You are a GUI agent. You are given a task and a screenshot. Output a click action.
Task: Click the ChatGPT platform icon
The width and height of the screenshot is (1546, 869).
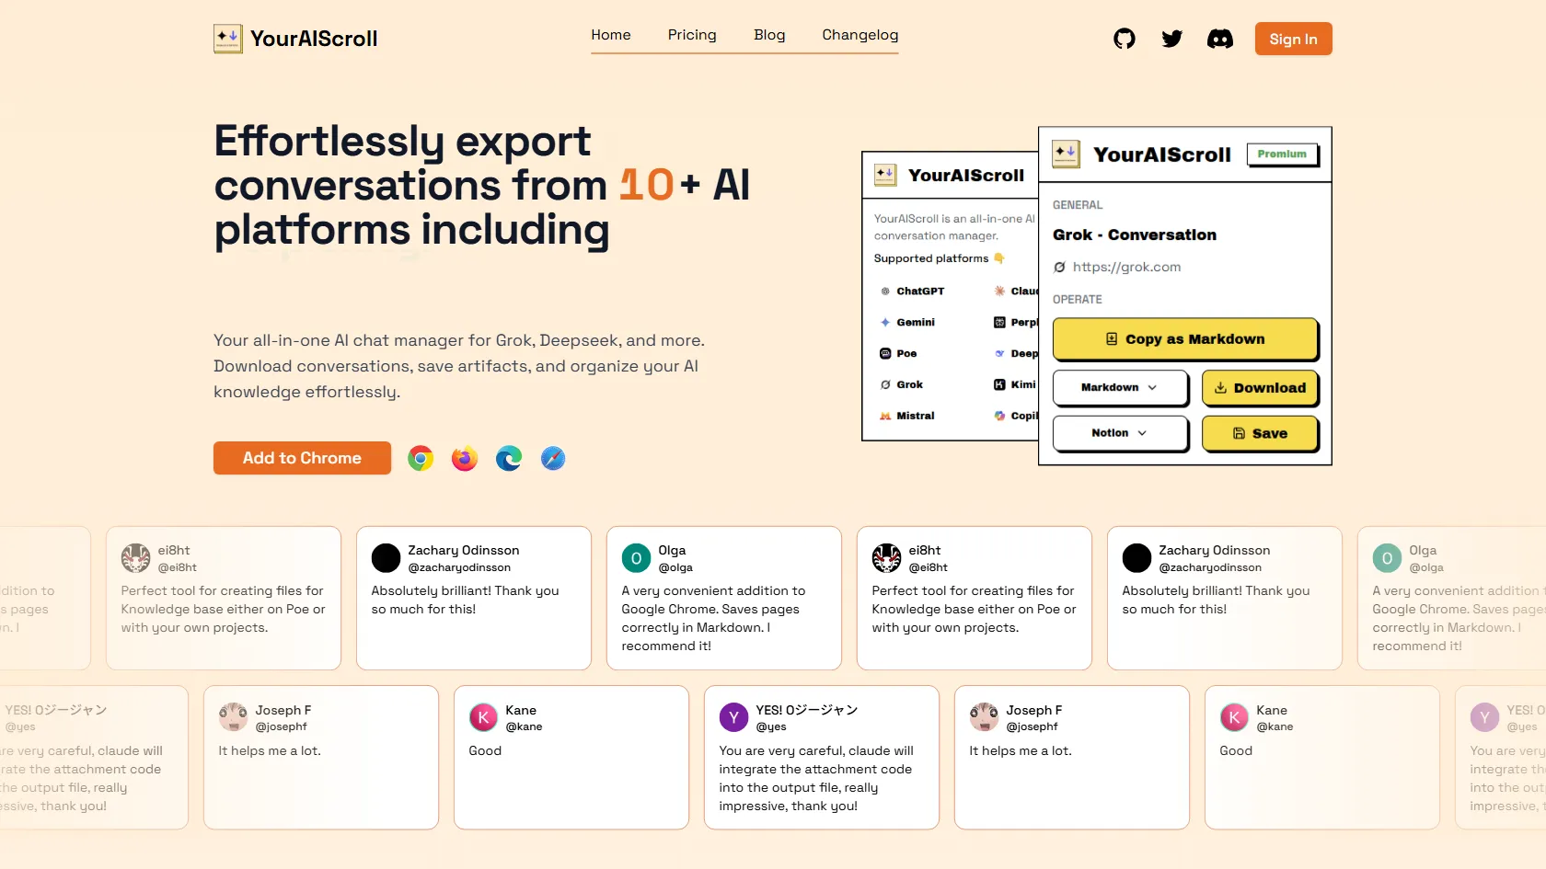(885, 291)
